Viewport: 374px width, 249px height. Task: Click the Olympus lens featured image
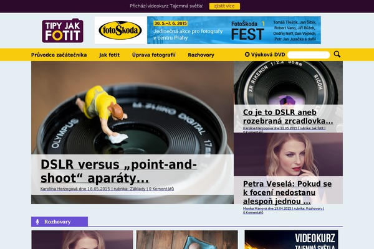pos(132,108)
